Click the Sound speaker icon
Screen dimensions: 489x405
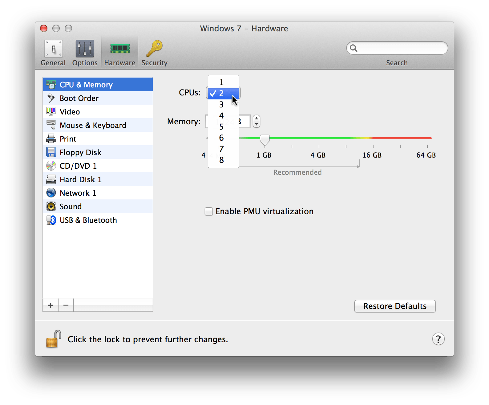click(x=51, y=206)
